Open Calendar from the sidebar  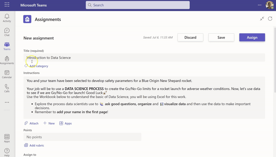7,74
